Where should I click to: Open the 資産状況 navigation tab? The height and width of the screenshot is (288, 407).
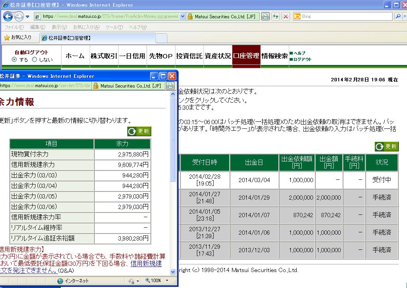(218, 56)
